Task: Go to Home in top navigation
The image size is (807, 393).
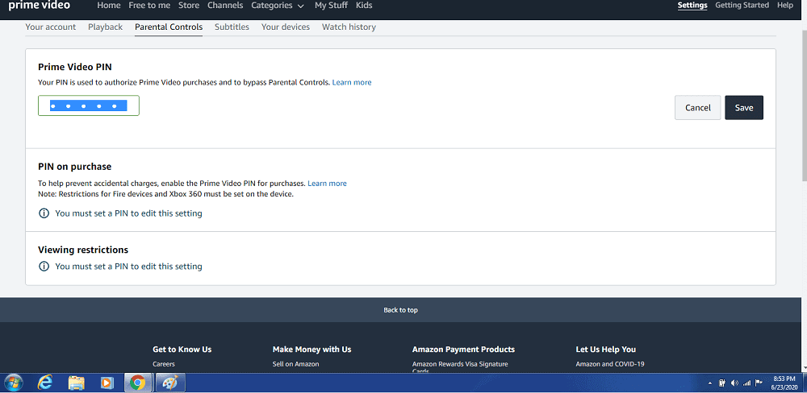Action: [109, 5]
